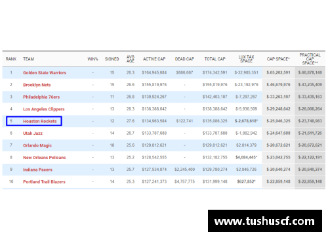The image size is (328, 238).
Task: Click the www.tushuscf.com watermark banner
Action: point(265,221)
